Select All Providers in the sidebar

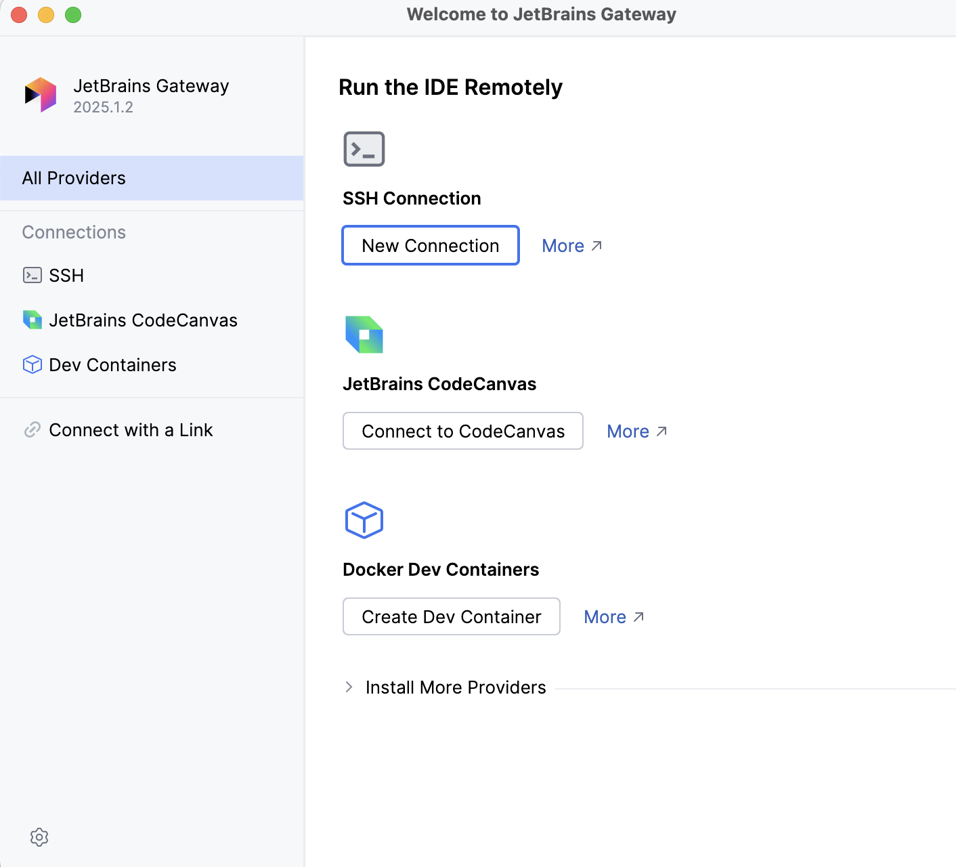[x=74, y=177]
